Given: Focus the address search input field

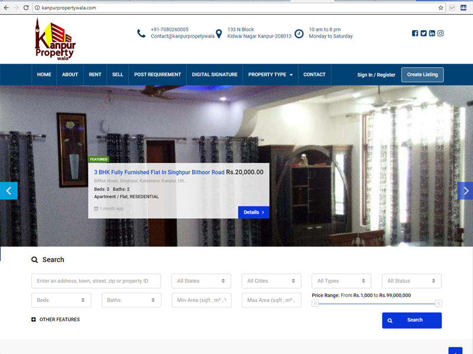Looking at the screenshot, I should (x=96, y=281).
